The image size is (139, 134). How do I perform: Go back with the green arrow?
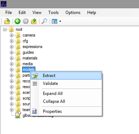(x=18, y=21)
